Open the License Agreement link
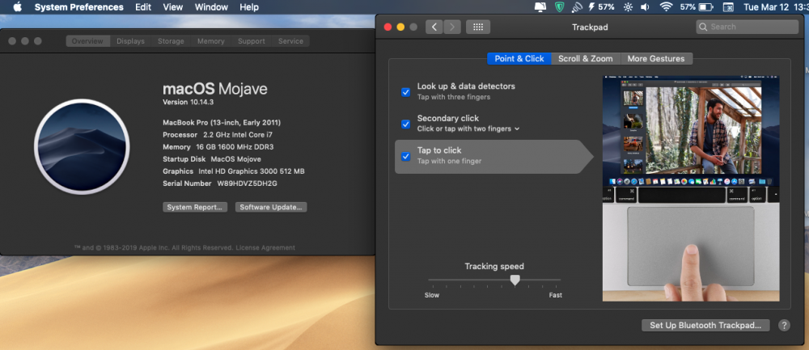 point(265,248)
